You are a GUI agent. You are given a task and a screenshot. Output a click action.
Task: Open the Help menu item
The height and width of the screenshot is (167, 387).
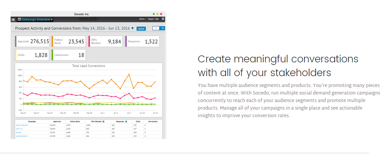[157, 19]
